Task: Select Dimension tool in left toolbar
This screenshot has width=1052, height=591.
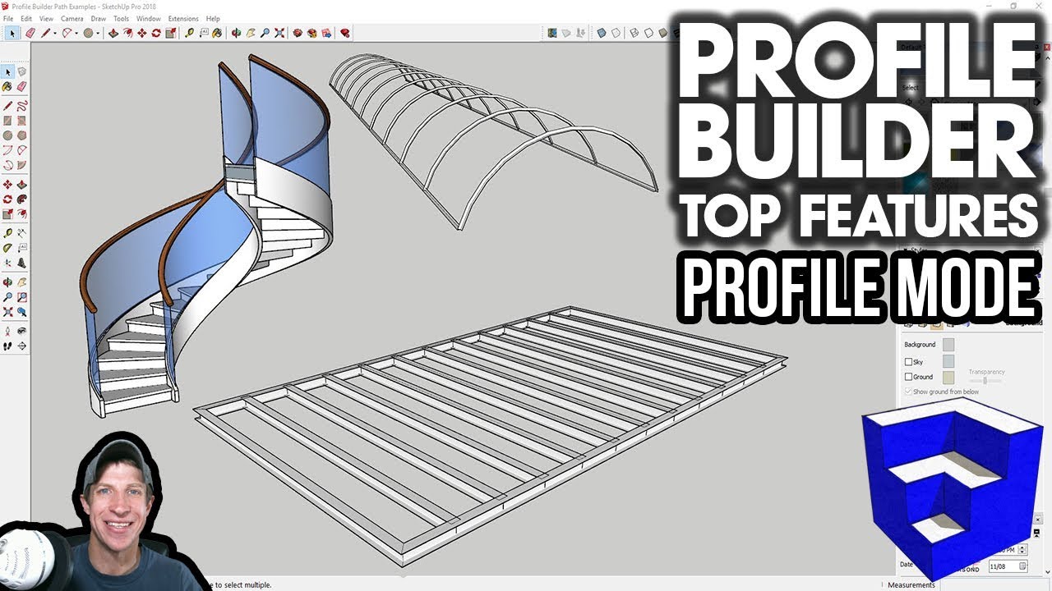Action: click(x=22, y=234)
